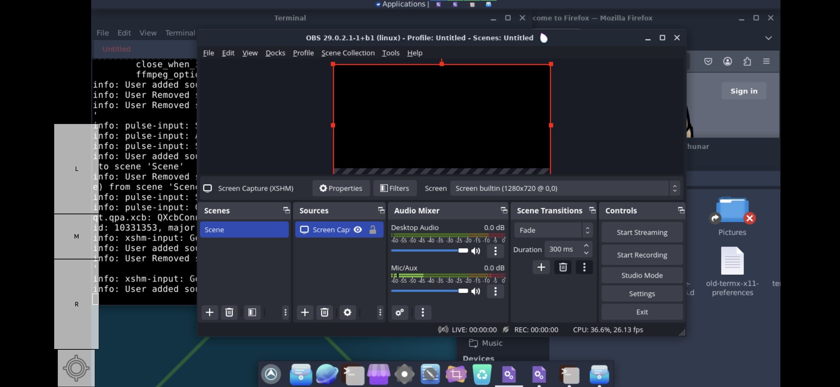Image resolution: width=840 pixels, height=387 pixels.
Task: Add a new scene with plus icon
Action: tap(210, 312)
